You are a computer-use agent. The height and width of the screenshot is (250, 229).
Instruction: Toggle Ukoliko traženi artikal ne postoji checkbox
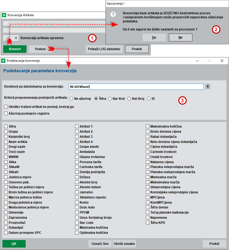point(6,107)
